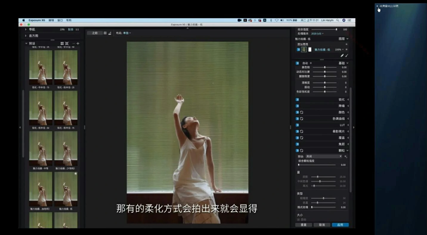Open the Apple menu
Screen dimensions: 427x235
24,20
